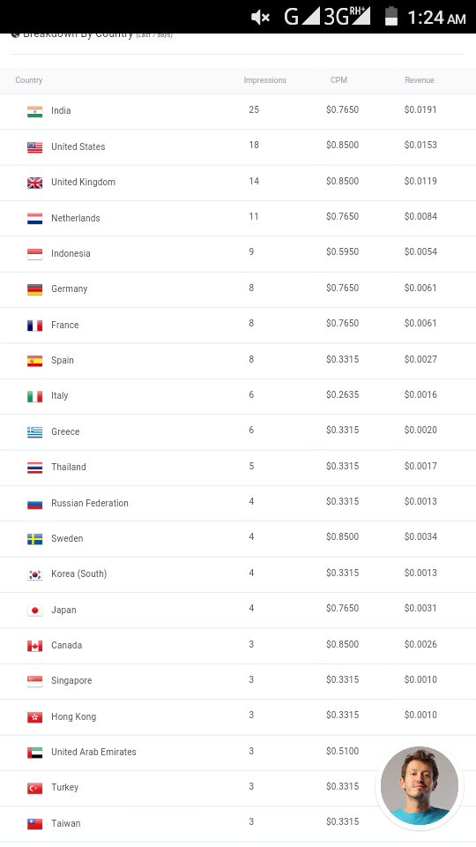The width and height of the screenshot is (476, 847).
Task: Select the Russian Federation row
Action: pos(238,504)
